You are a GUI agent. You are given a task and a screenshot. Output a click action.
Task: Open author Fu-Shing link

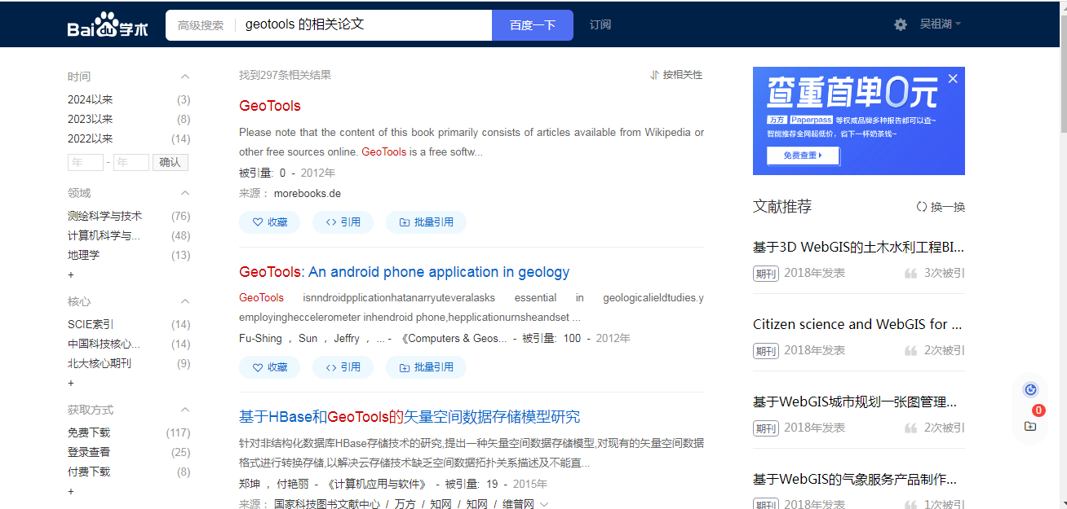point(260,338)
